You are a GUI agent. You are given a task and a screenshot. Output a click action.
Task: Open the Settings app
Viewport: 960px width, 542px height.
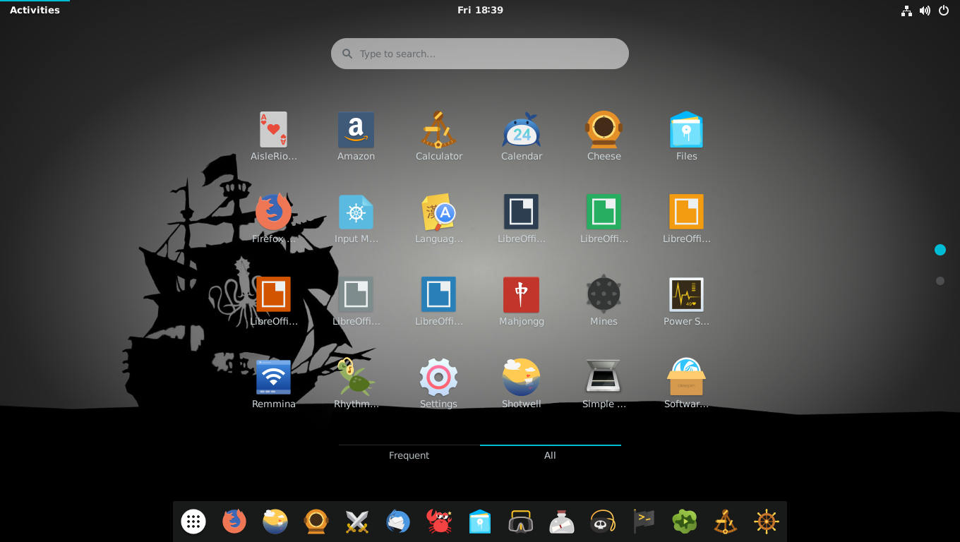coord(439,384)
